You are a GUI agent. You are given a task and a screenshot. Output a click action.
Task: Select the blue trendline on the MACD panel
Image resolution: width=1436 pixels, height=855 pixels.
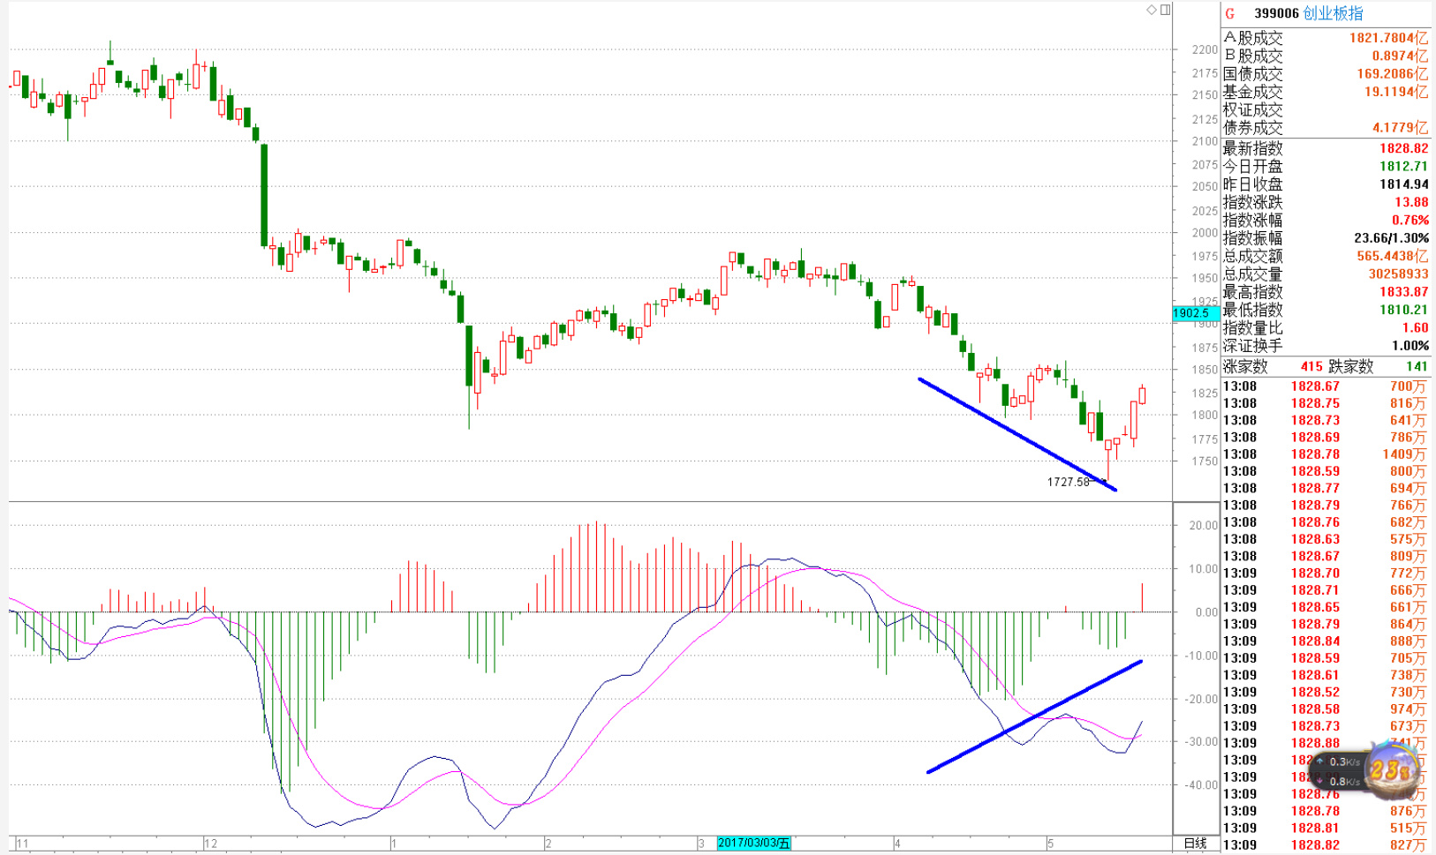(x=1033, y=716)
